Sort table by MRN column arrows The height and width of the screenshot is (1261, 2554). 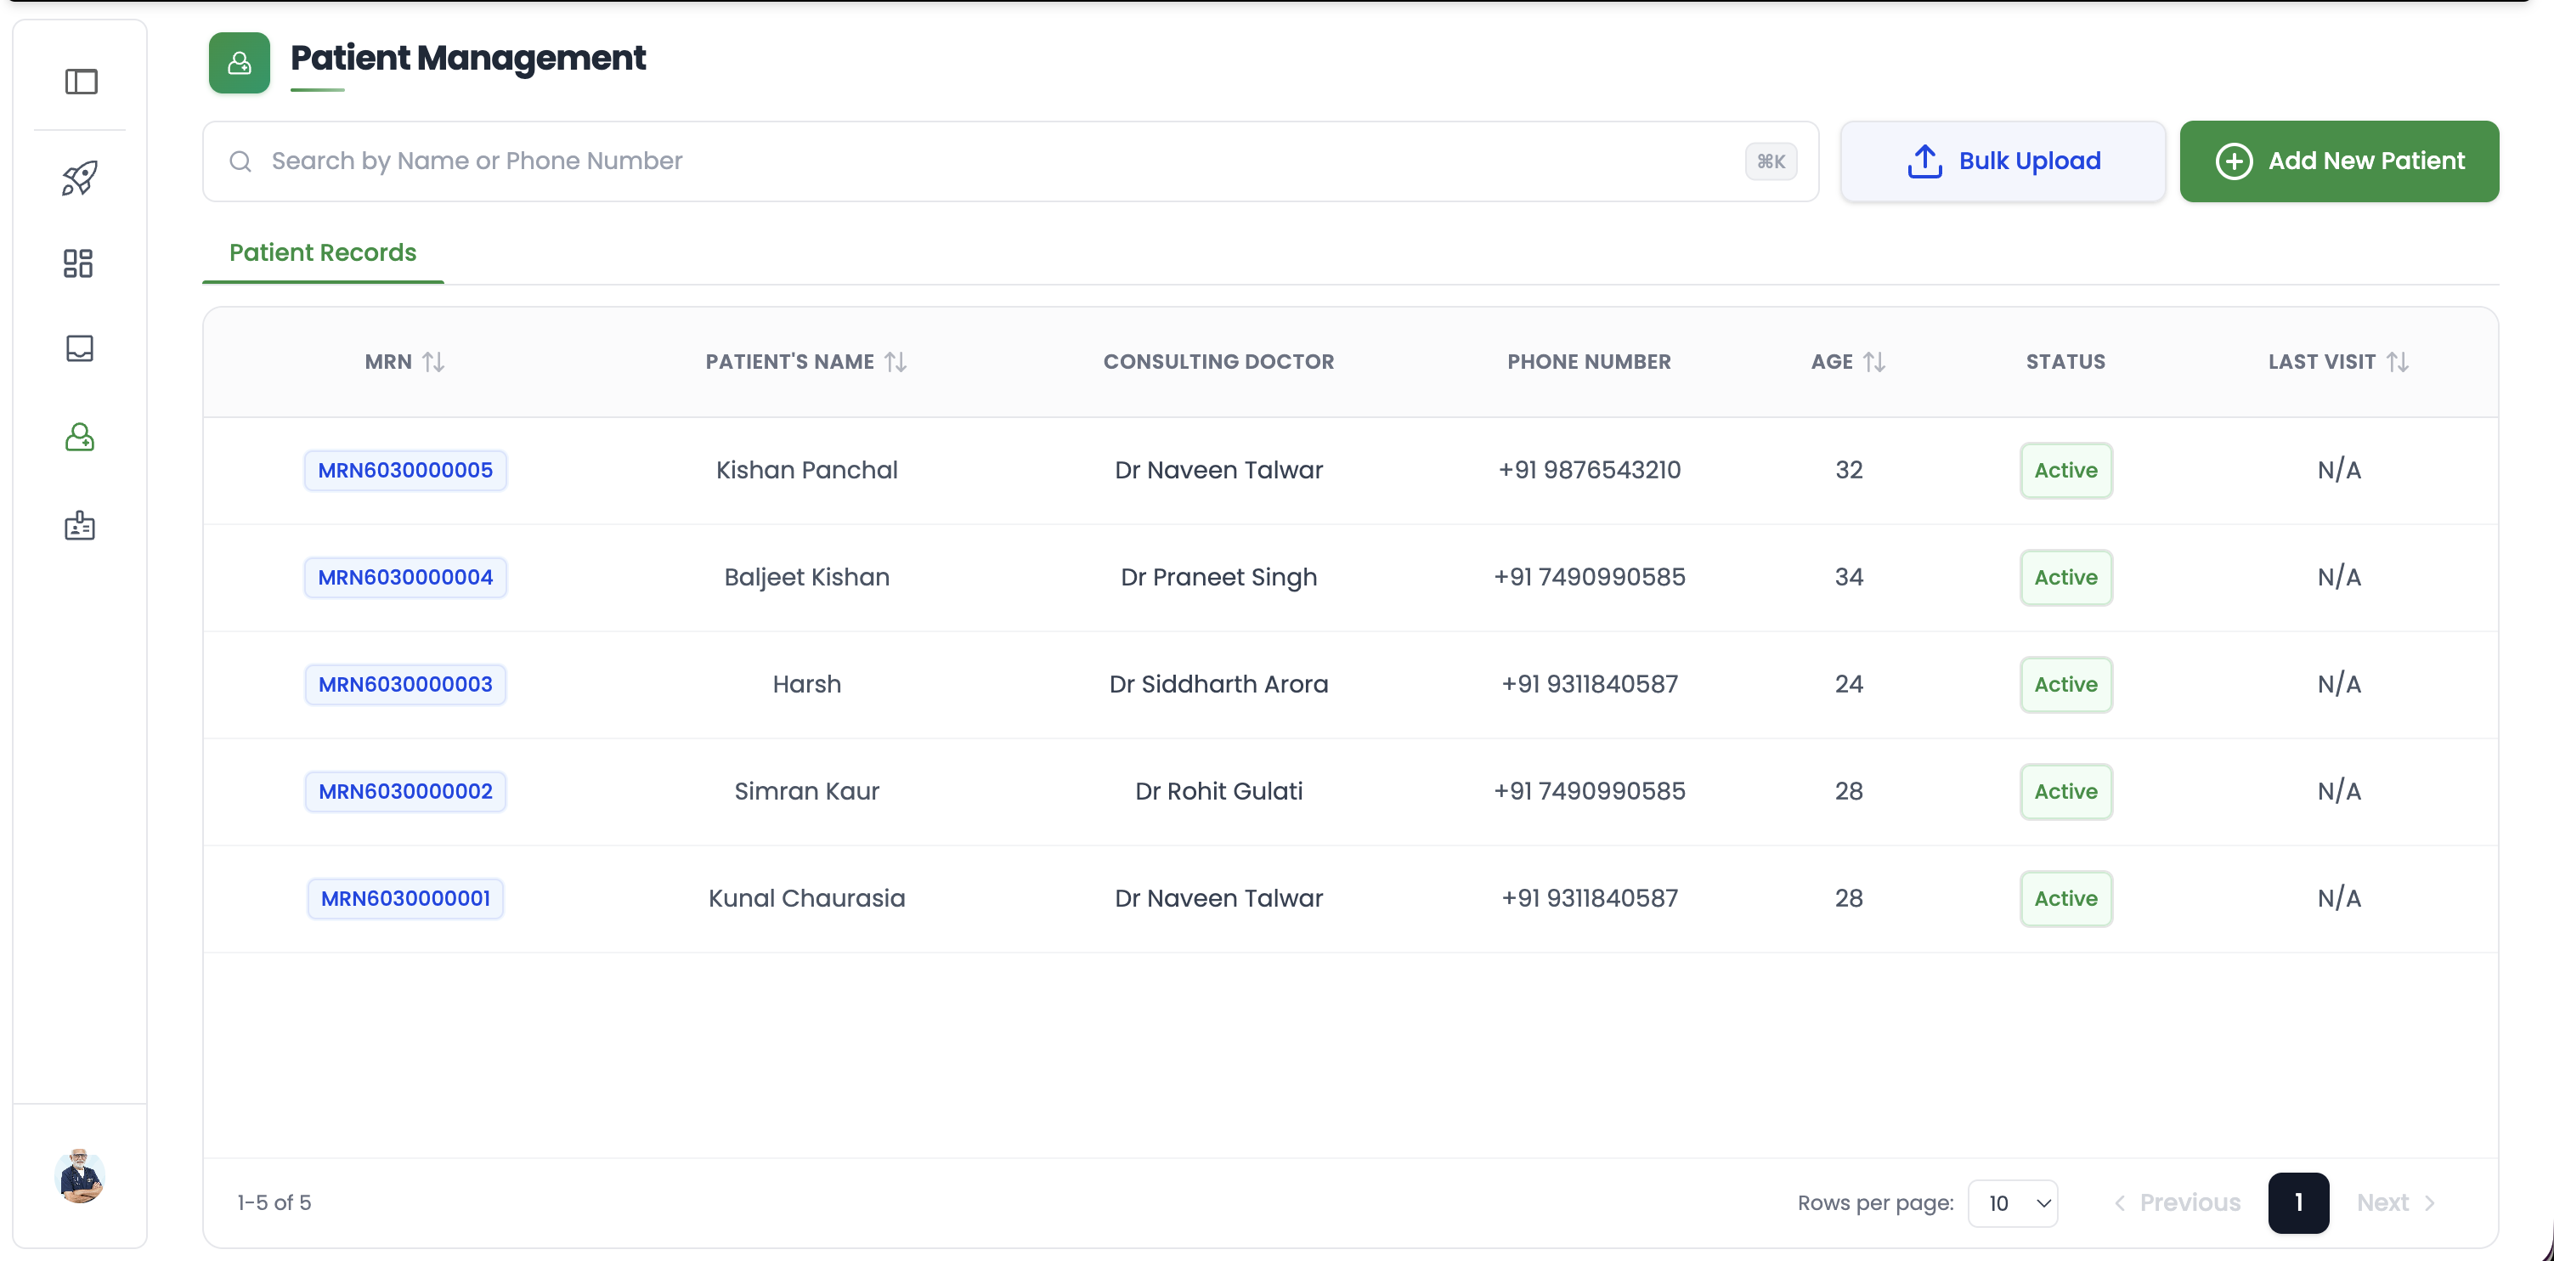(433, 362)
